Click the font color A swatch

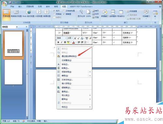74,42
